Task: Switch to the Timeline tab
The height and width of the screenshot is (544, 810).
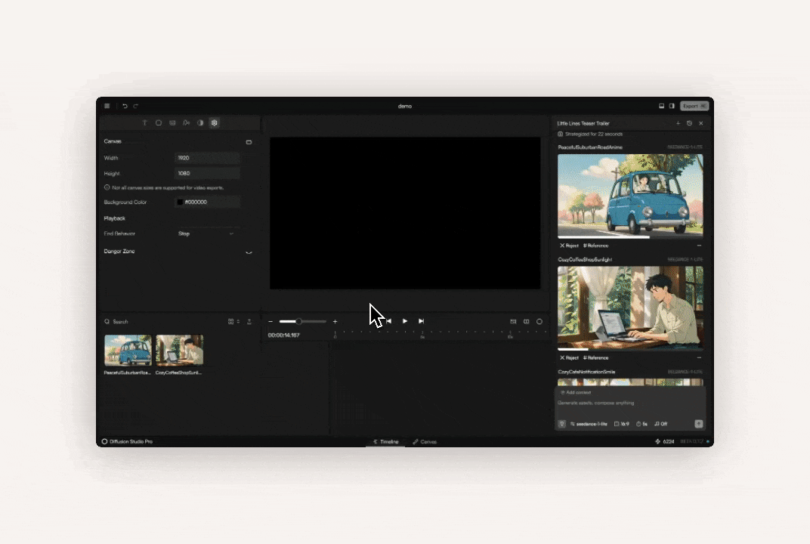Action: point(385,442)
